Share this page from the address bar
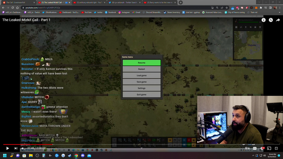 pyautogui.click(x=222, y=8)
